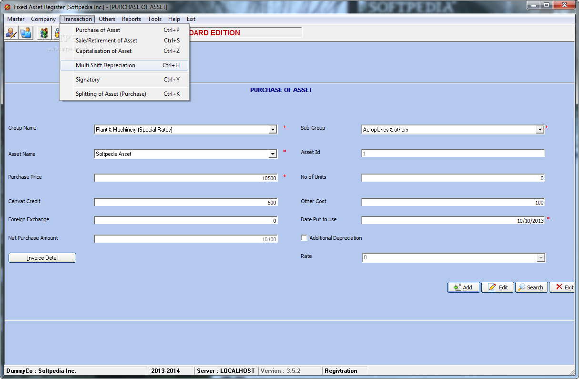The image size is (579, 379).
Task: Choose Splitting of Asset (Purchase)
Action: (x=125, y=94)
